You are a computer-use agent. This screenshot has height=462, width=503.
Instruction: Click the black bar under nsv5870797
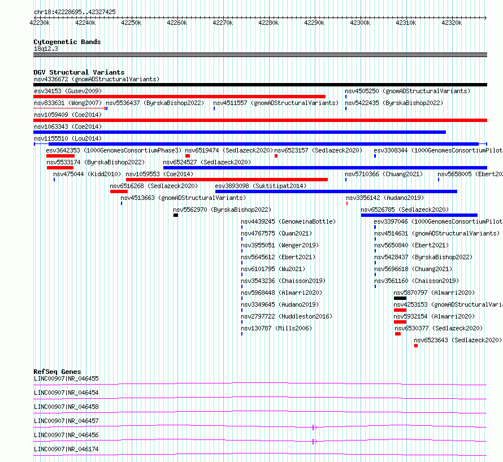pos(400,298)
